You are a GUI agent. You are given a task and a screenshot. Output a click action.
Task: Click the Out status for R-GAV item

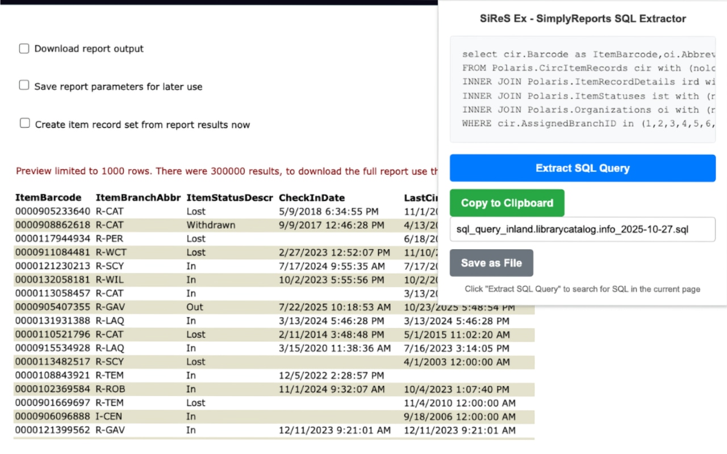click(x=195, y=307)
